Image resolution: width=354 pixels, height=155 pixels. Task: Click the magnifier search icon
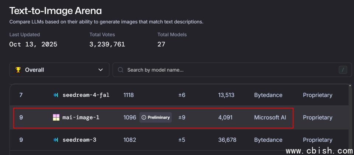tap(121, 70)
